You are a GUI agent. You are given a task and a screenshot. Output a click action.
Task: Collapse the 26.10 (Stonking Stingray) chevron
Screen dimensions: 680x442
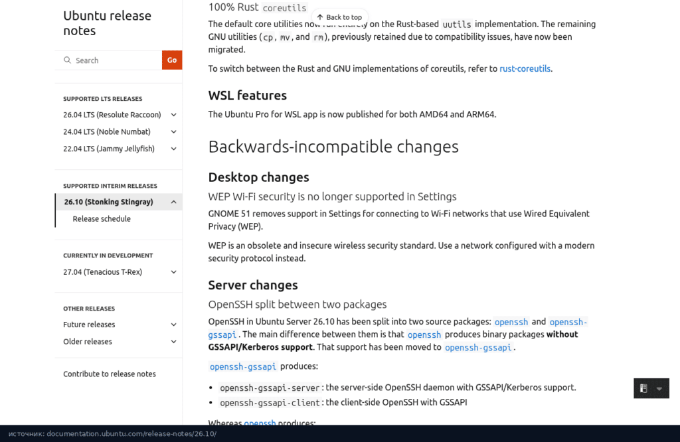173,202
